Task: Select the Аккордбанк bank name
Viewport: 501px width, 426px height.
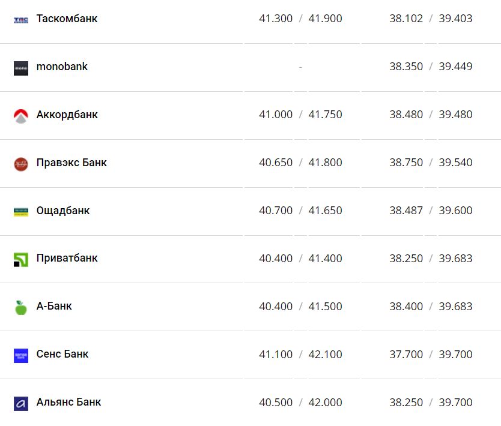Action: [67, 115]
